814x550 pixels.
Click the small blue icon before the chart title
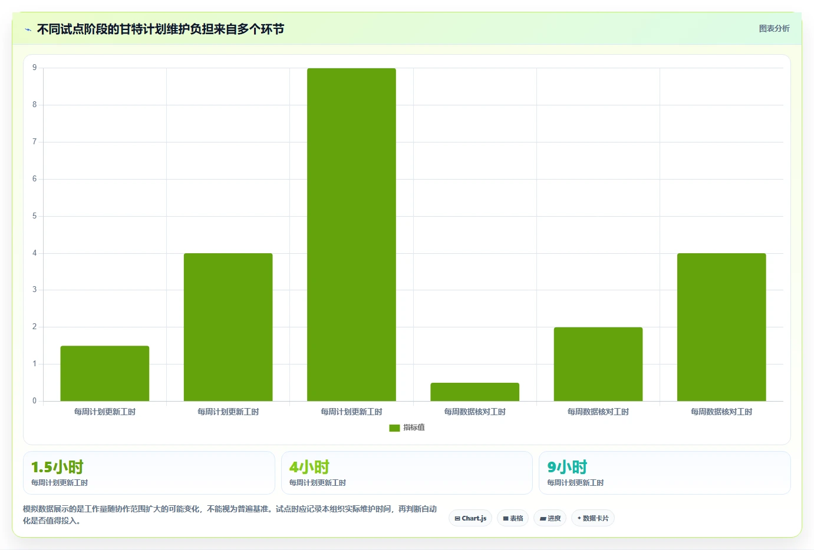[x=28, y=29]
